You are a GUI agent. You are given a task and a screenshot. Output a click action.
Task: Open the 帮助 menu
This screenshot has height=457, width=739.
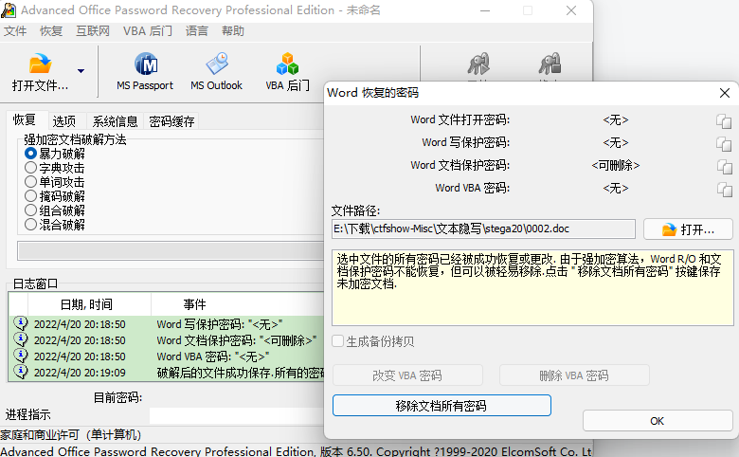(233, 31)
